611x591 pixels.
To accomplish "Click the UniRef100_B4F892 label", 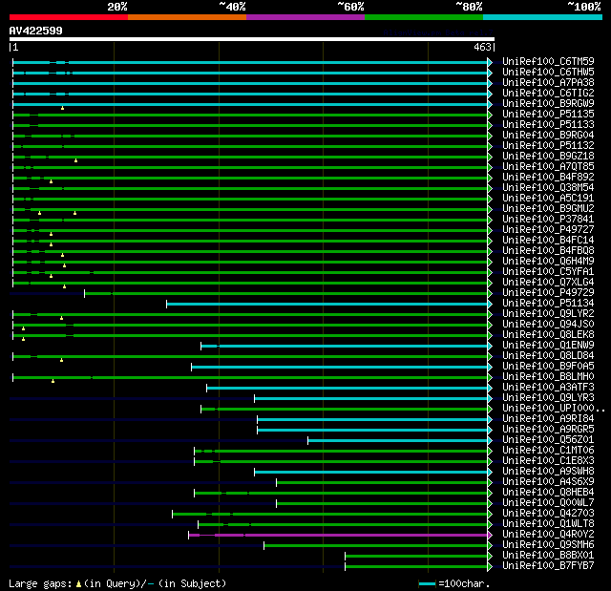I will click(548, 178).
